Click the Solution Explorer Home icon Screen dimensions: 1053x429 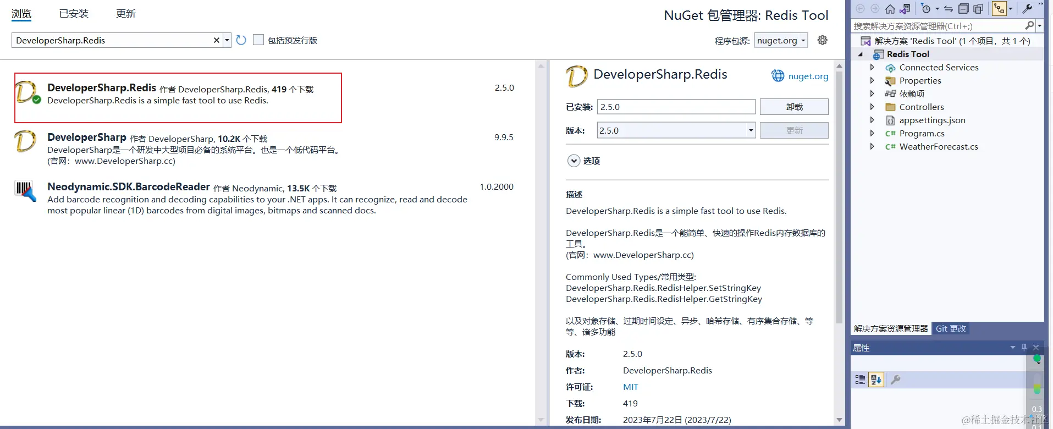(x=890, y=9)
